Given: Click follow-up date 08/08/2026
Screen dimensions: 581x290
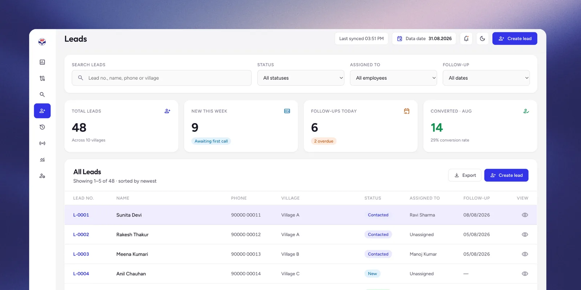Looking at the screenshot, I should (x=476, y=215).
